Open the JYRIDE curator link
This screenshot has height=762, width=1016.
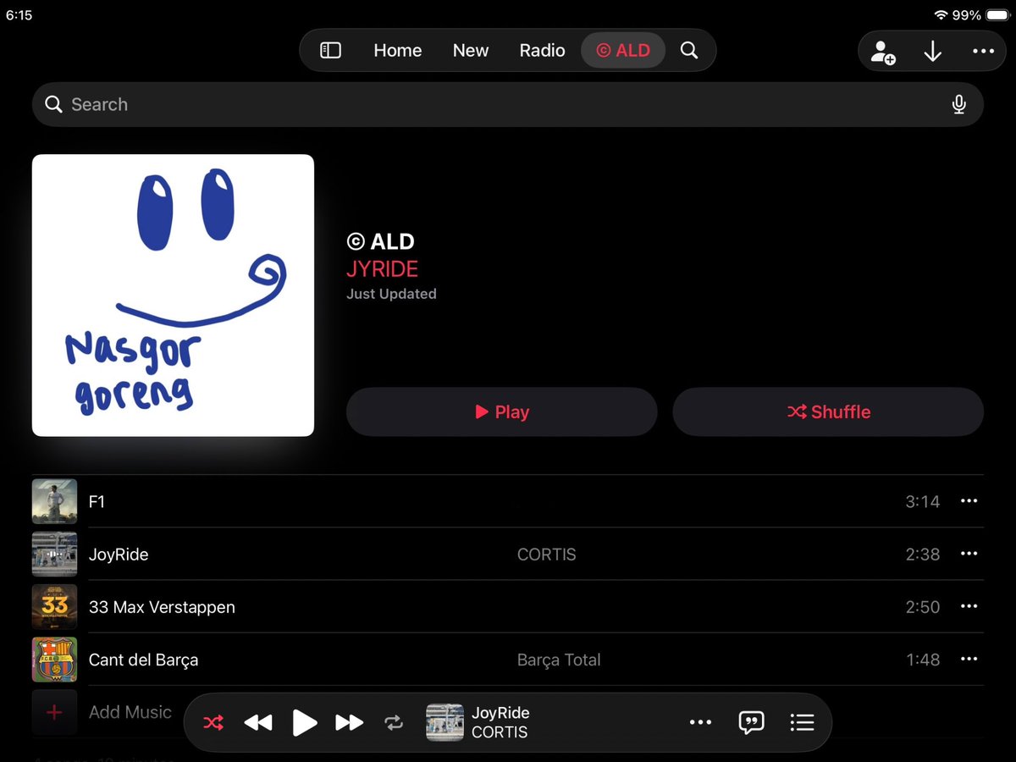pyautogui.click(x=382, y=269)
